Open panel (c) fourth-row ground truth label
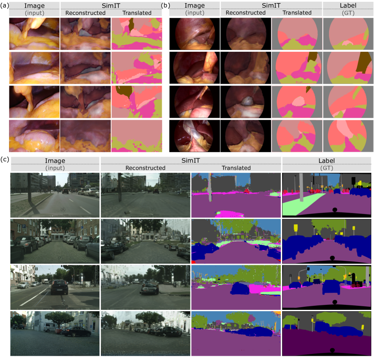The height and width of the screenshot is (358, 374). (x=327, y=334)
